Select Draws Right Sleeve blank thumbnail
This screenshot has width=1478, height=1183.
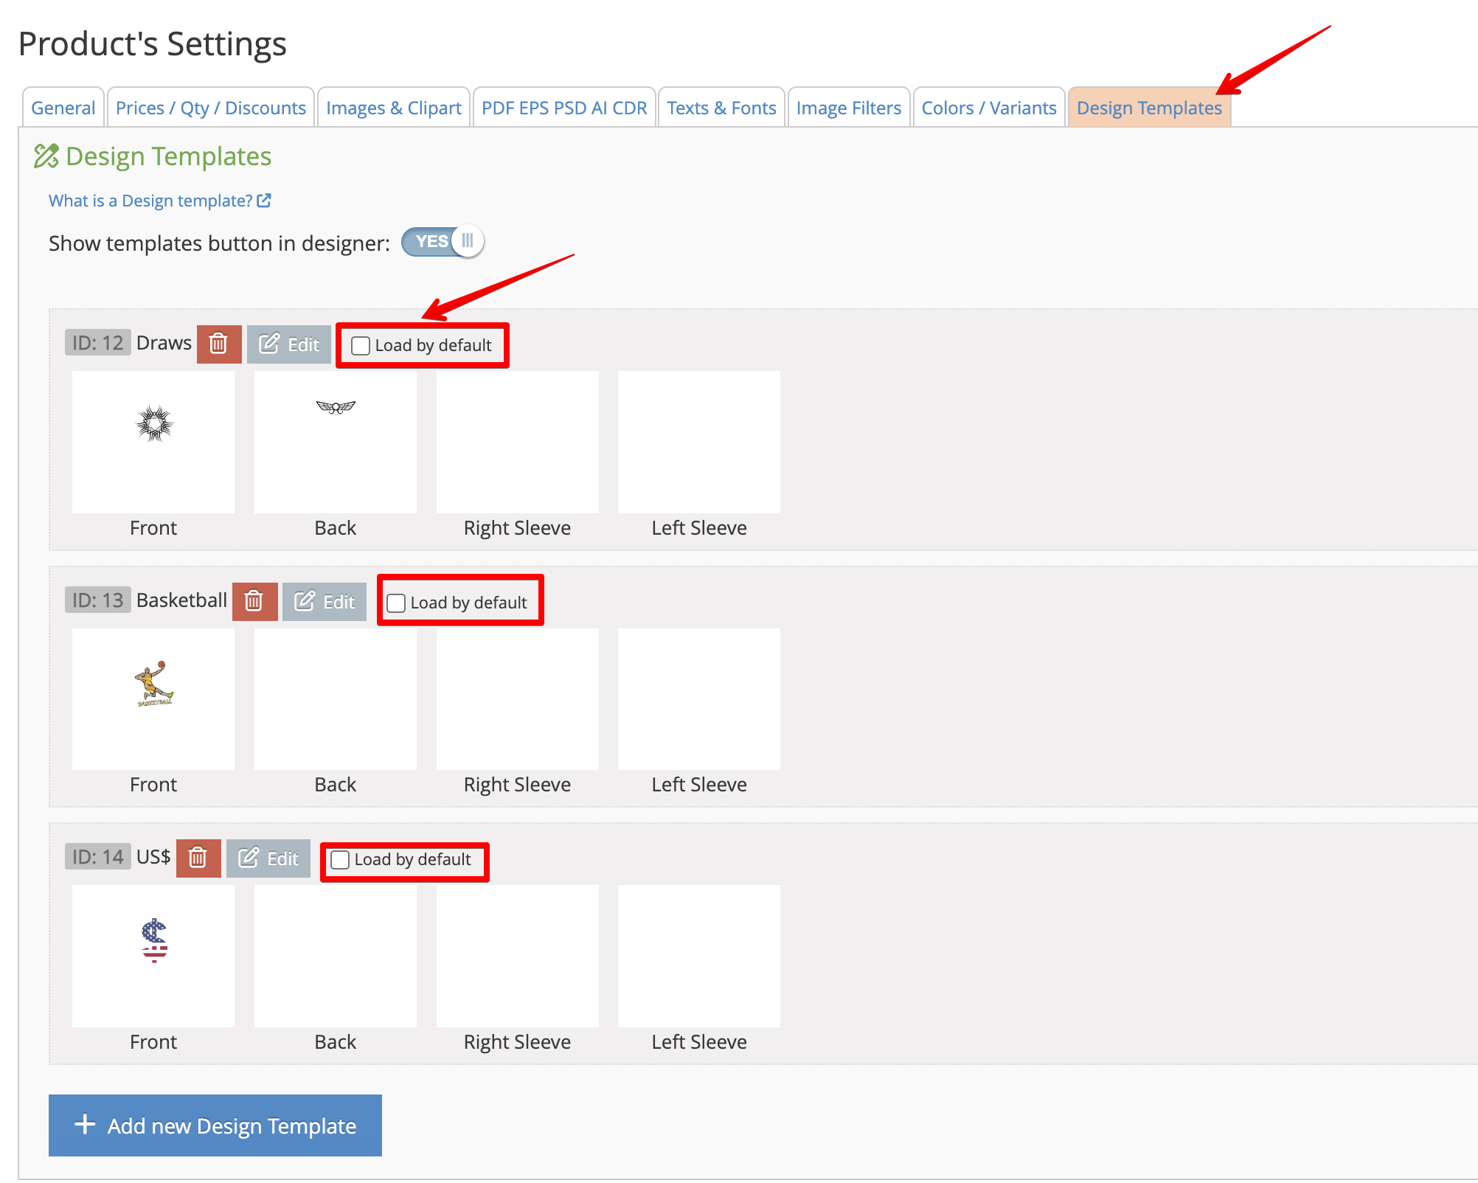[x=518, y=442]
